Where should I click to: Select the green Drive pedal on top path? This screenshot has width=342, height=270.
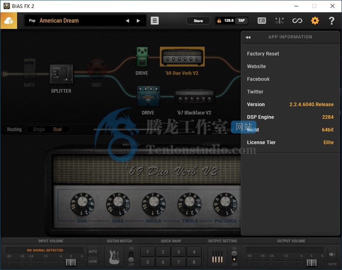tap(142, 57)
